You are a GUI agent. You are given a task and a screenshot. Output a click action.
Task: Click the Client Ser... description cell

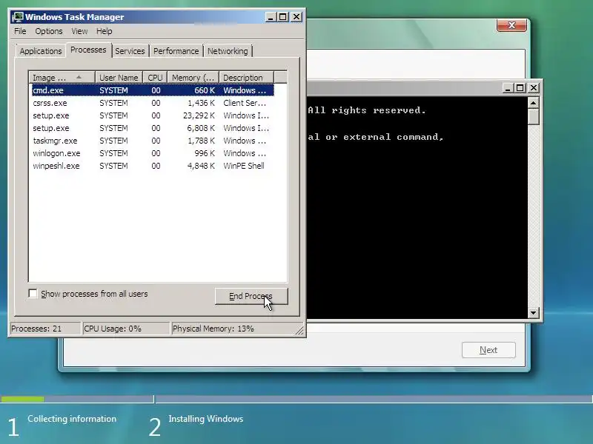point(245,103)
